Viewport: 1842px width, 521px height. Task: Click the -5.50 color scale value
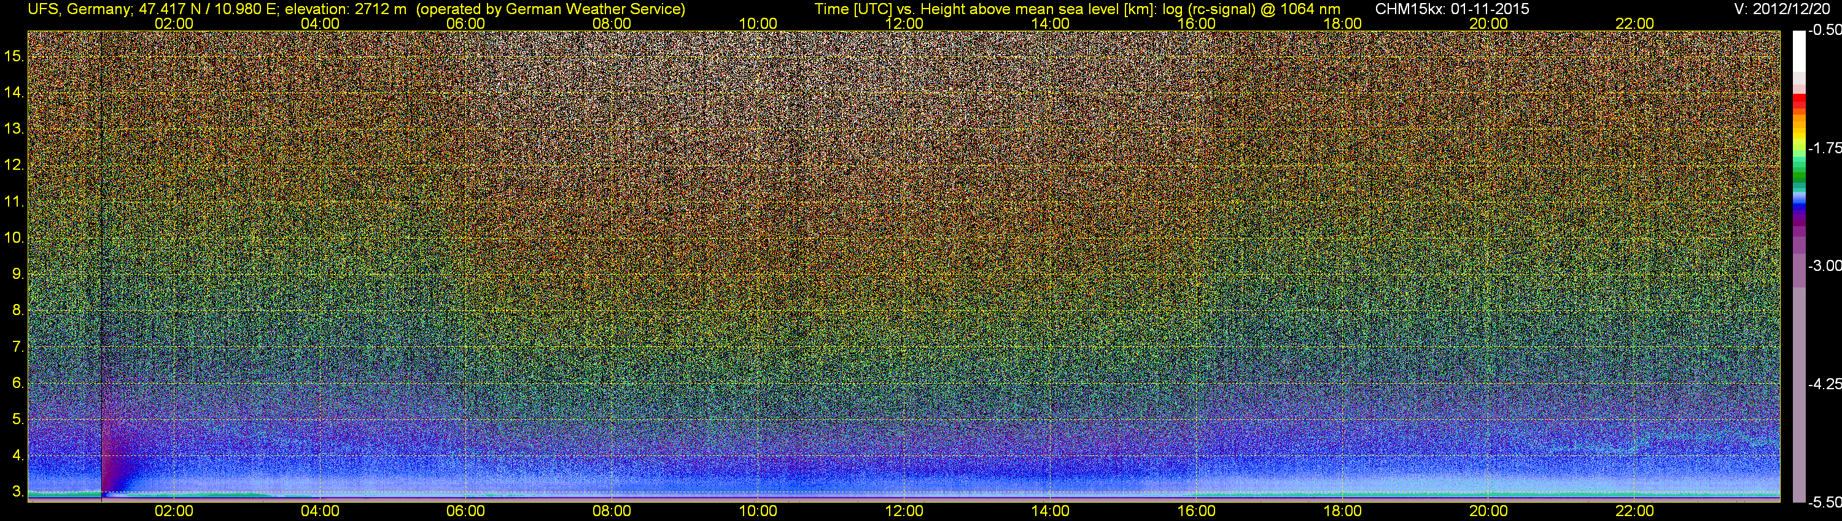tap(1824, 502)
